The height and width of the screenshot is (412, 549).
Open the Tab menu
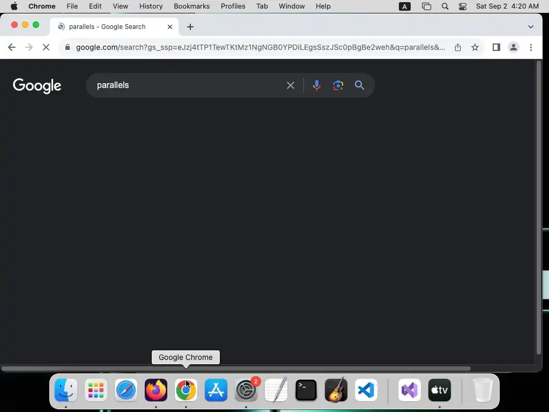pyautogui.click(x=262, y=6)
